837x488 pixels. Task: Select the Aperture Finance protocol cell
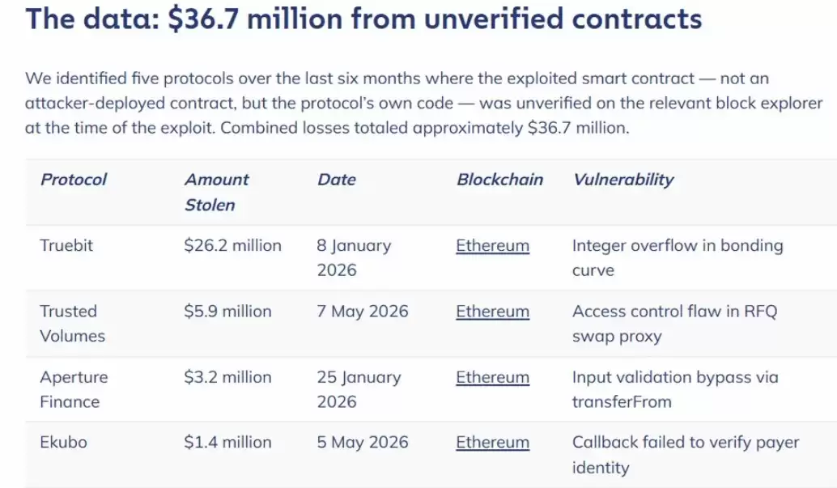(x=74, y=389)
